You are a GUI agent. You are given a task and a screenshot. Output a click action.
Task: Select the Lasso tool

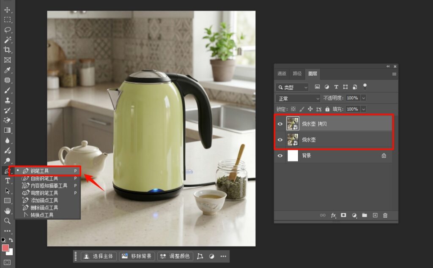point(7,30)
